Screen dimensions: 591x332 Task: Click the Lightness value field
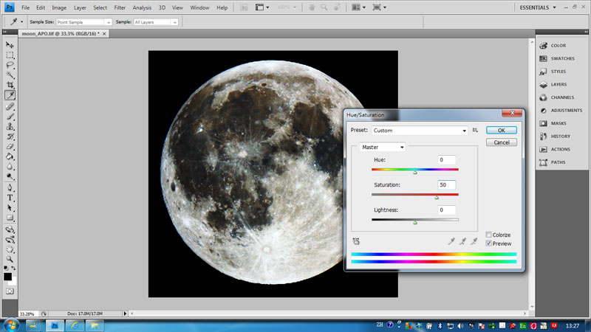point(446,210)
